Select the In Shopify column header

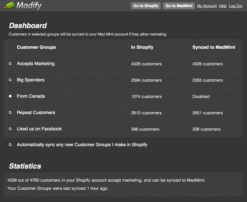coord(142,47)
